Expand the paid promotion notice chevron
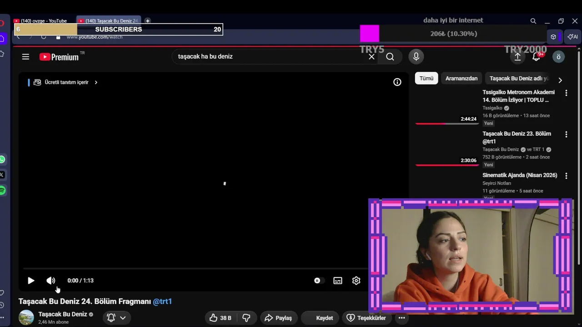The height and width of the screenshot is (327, 582). click(96, 83)
